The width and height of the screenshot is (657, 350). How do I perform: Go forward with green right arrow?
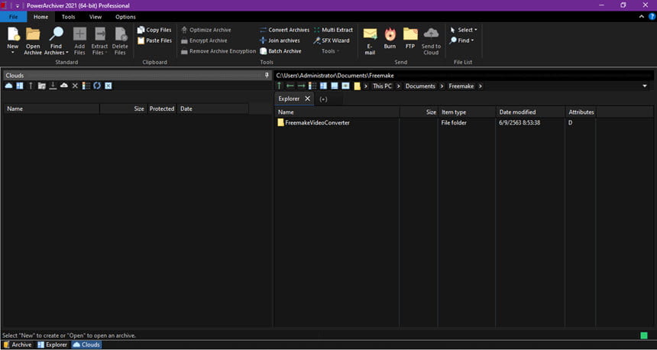pos(301,86)
